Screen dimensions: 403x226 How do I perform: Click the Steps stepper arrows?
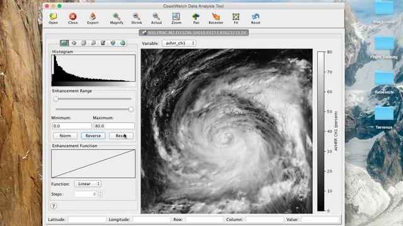tap(101, 194)
